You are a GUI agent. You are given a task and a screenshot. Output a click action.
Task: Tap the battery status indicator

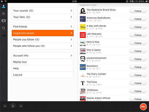tap(147, 1)
